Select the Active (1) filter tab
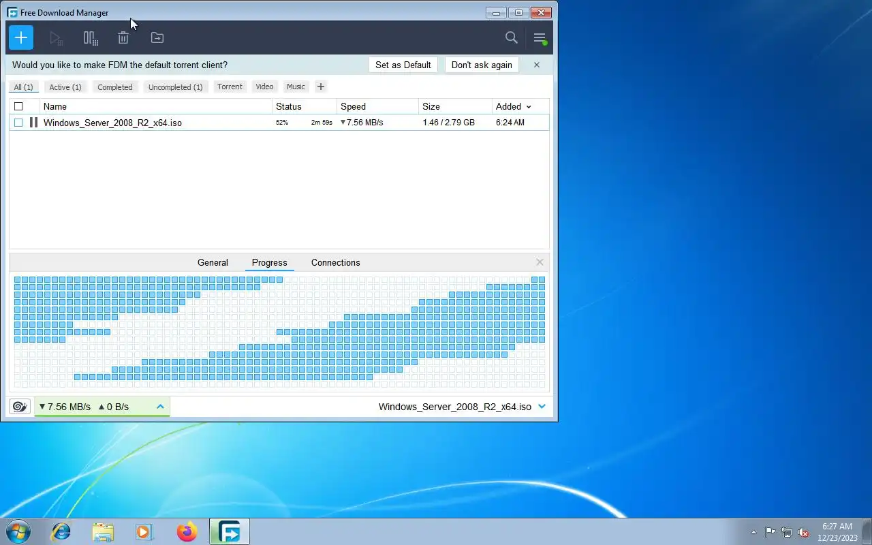The width and height of the screenshot is (872, 545). point(65,87)
